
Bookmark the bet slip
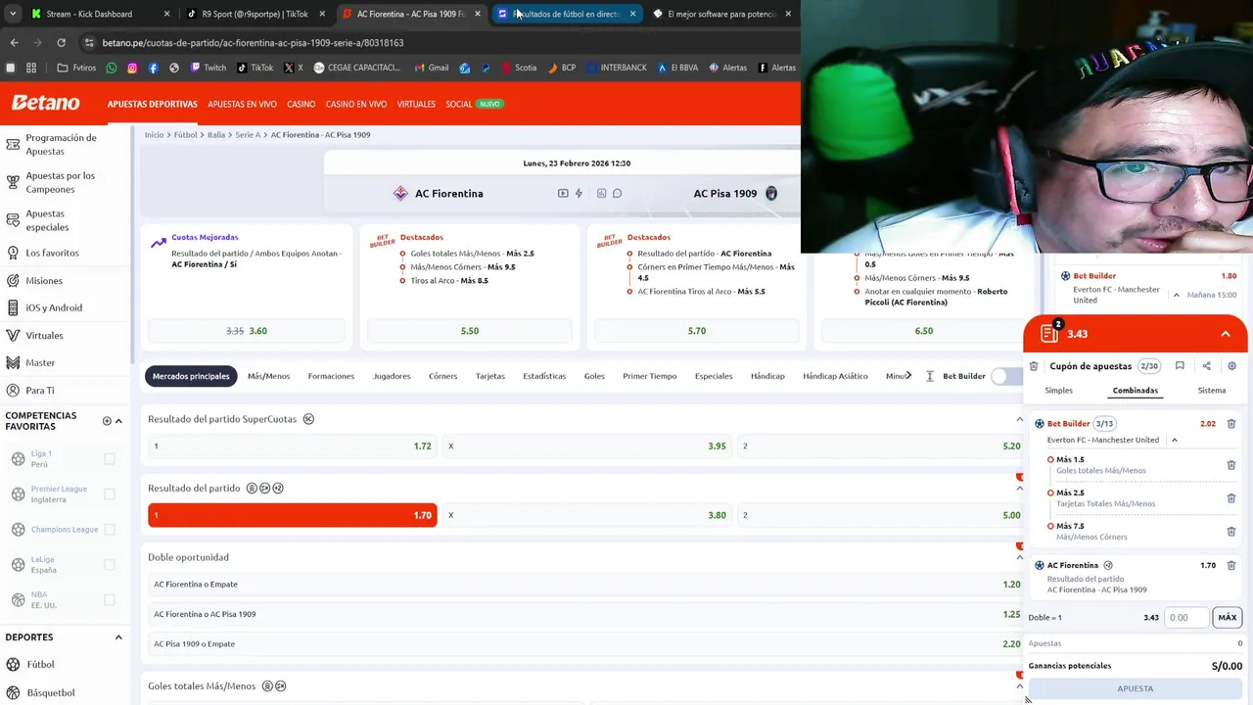pos(1180,366)
